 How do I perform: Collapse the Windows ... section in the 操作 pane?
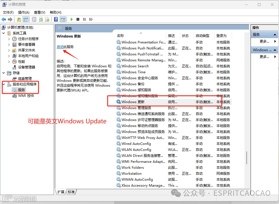pos(275,50)
